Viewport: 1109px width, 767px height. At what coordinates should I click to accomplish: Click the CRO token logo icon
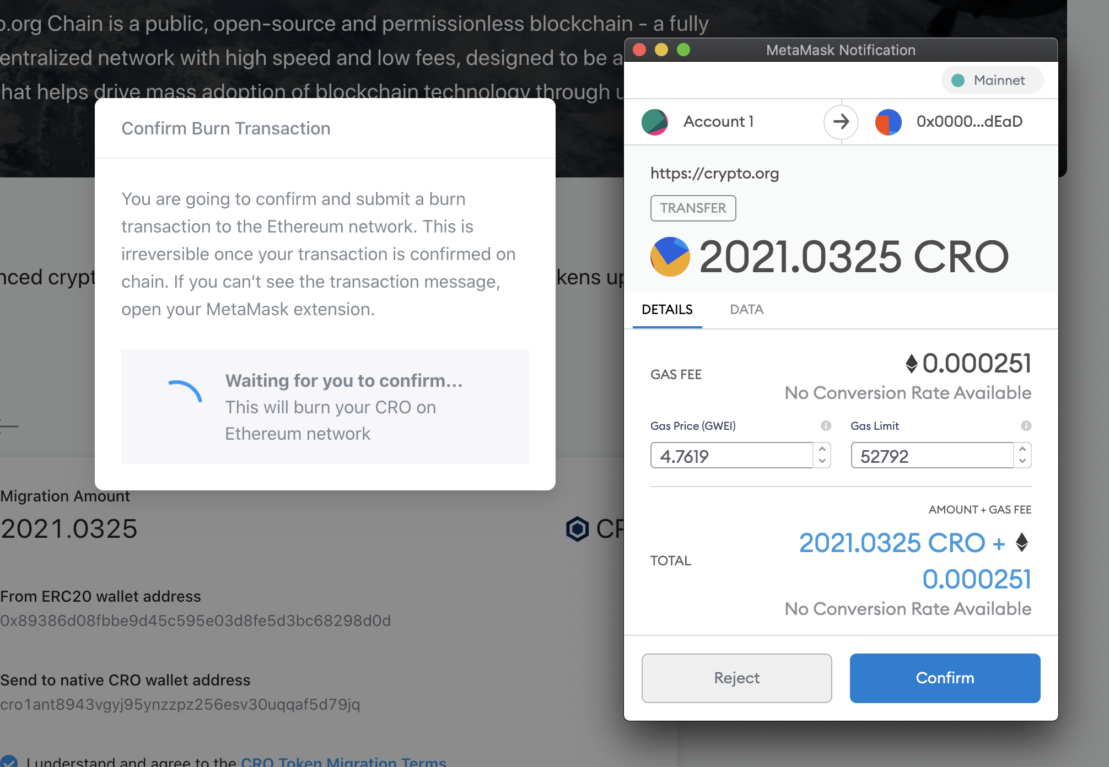[x=670, y=257]
